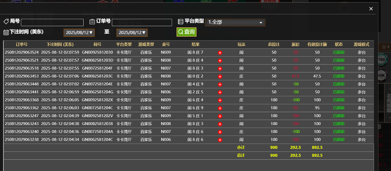The height and width of the screenshot is (171, 391).
Task: Play video replay for order 250812029063524
Action: (x=220, y=53)
